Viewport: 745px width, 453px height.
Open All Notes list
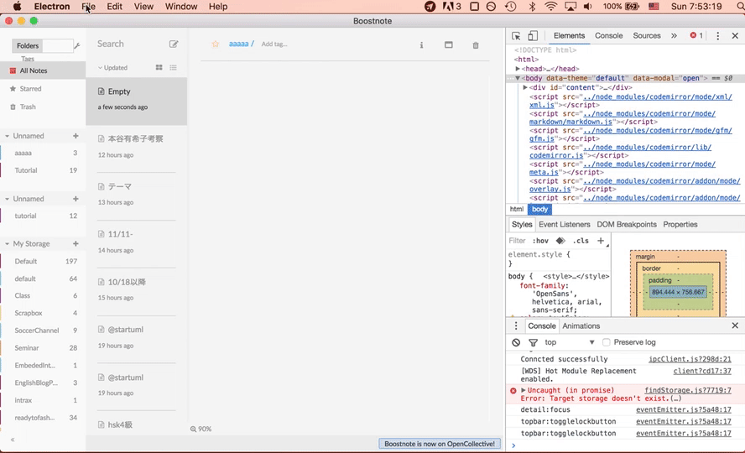43,70
